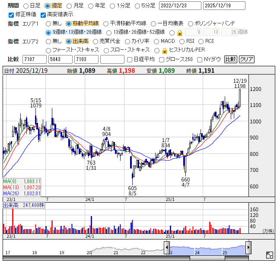Viewport: 277px width, 262px height.
Task: Select 一目均衡表 indicator radio button
Action: pos(153,24)
